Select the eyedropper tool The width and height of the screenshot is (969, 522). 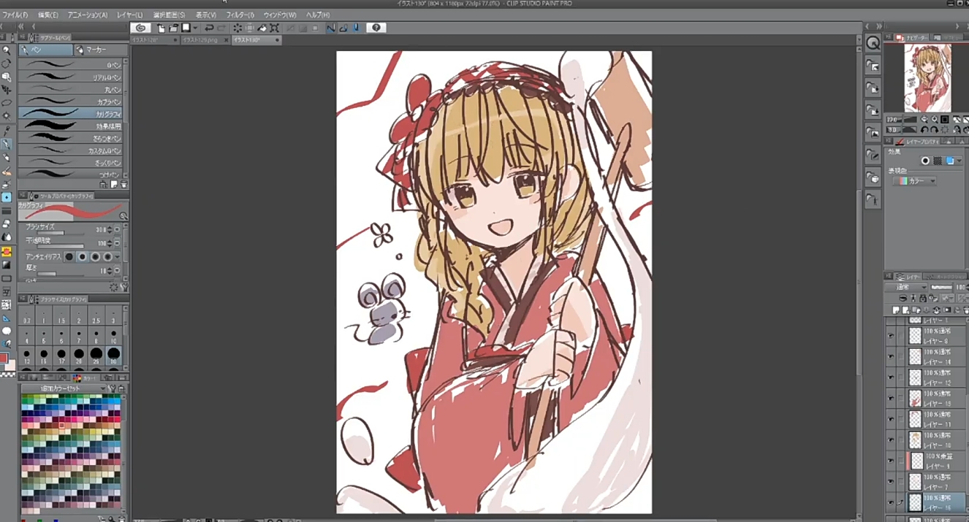(x=7, y=130)
